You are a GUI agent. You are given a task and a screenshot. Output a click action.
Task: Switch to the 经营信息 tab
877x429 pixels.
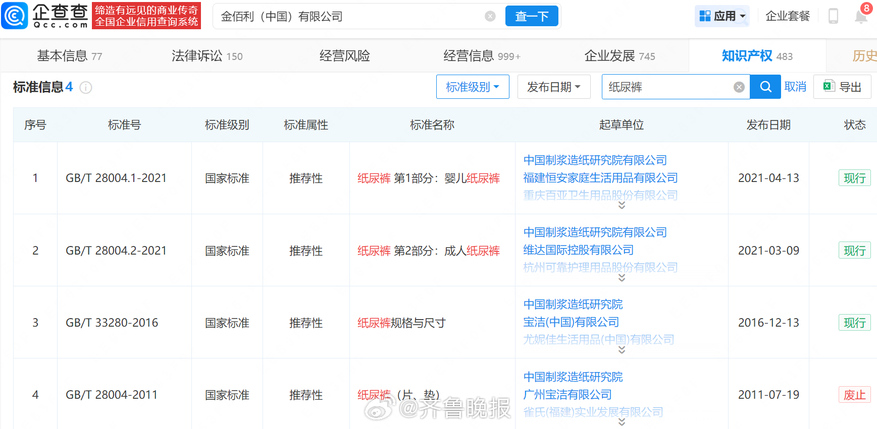coord(482,56)
